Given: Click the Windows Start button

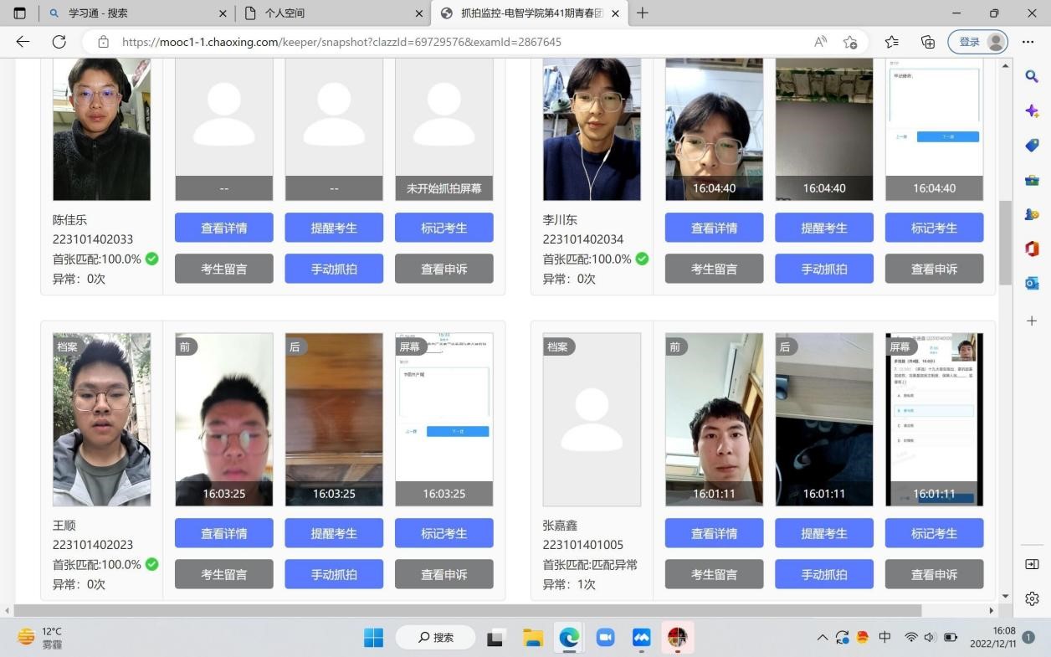Looking at the screenshot, I should tap(373, 638).
